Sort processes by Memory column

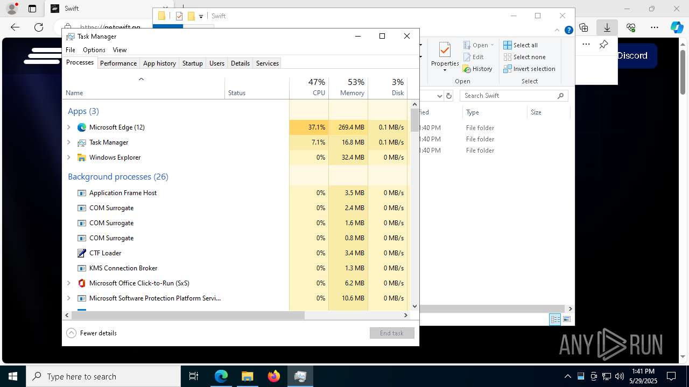point(348,88)
